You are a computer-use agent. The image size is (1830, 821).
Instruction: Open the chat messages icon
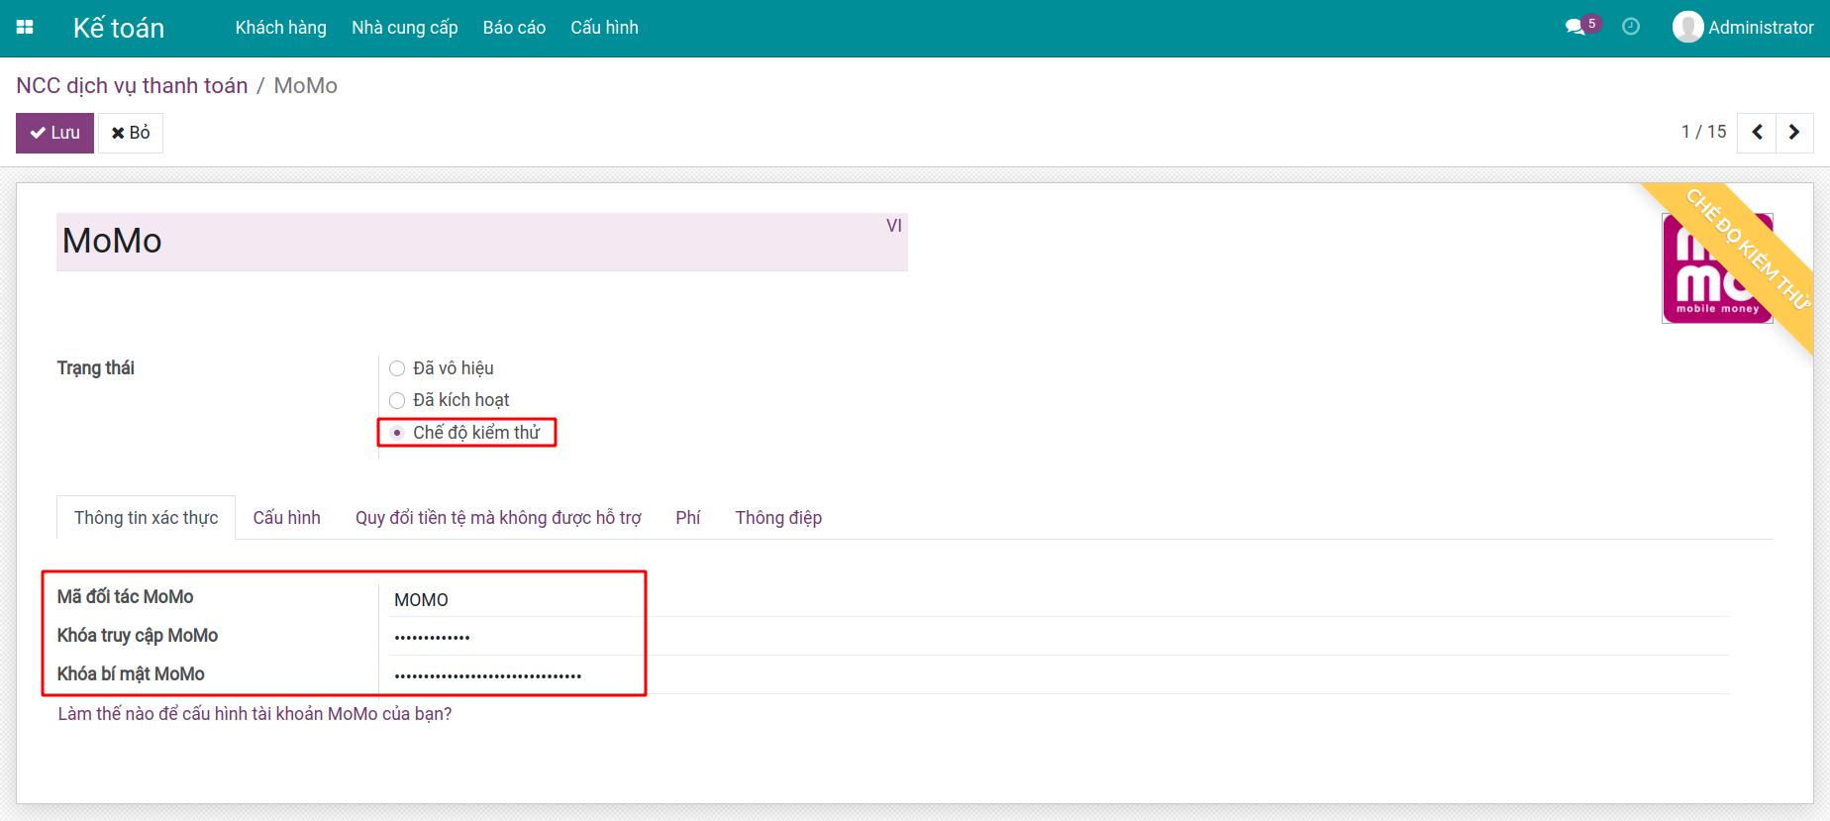pos(1575,28)
